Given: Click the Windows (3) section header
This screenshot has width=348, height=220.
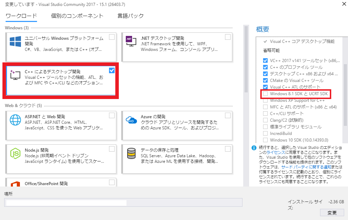Looking at the screenshot, I should coord(17,28).
